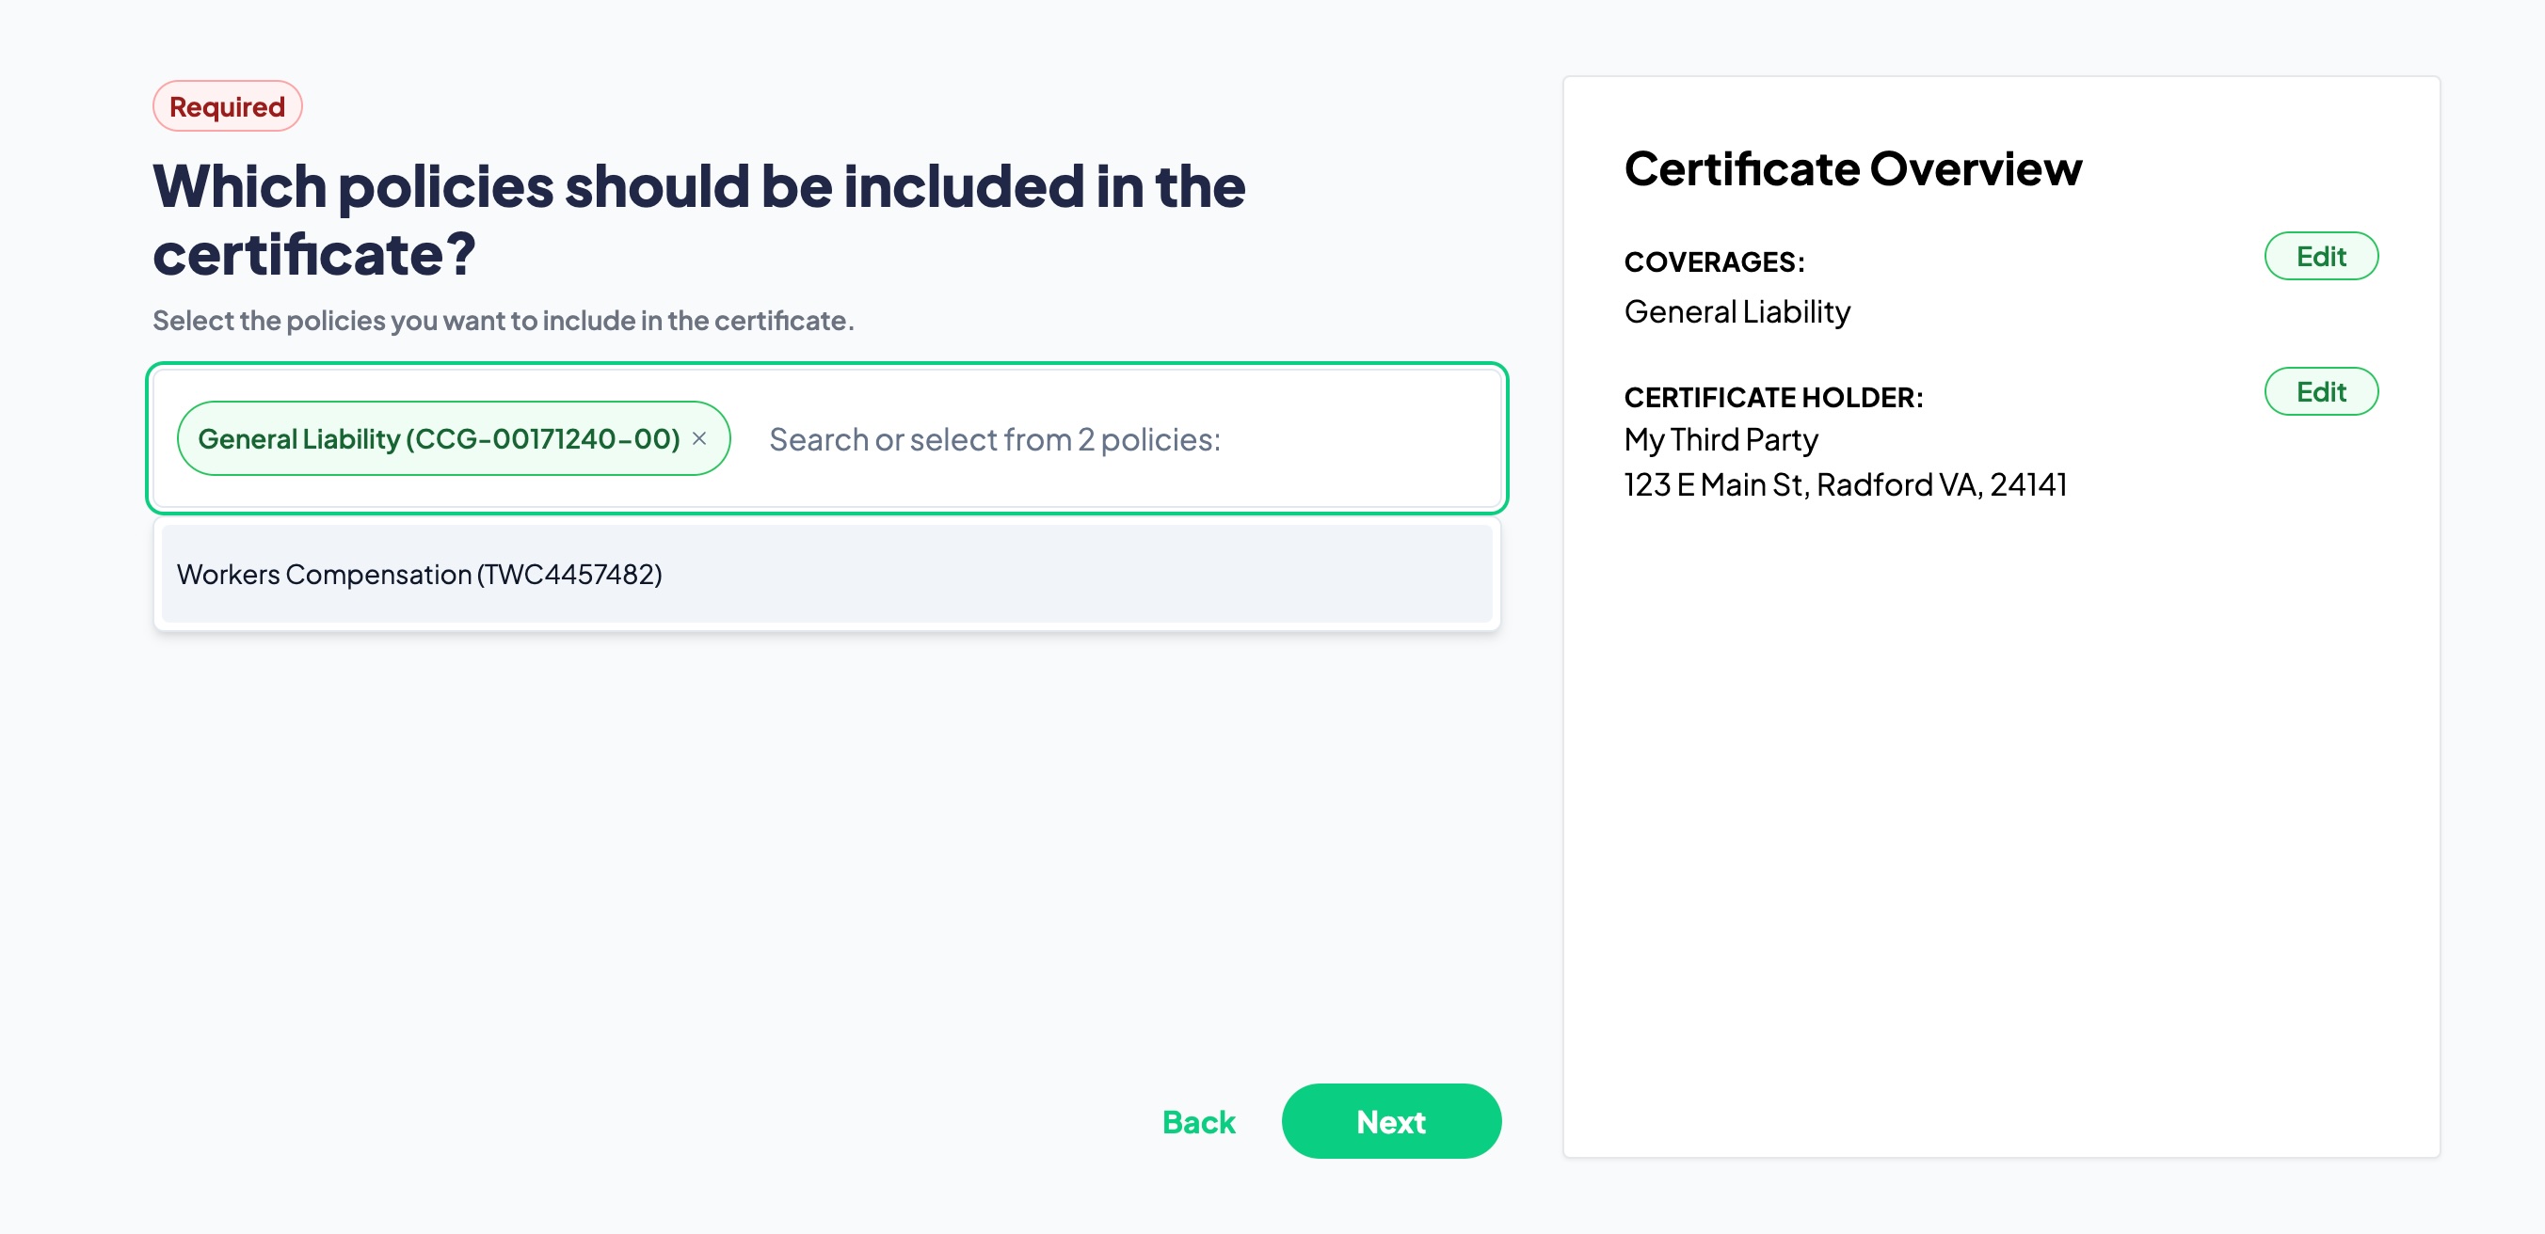Click the Certificate Overview title

(1852, 168)
